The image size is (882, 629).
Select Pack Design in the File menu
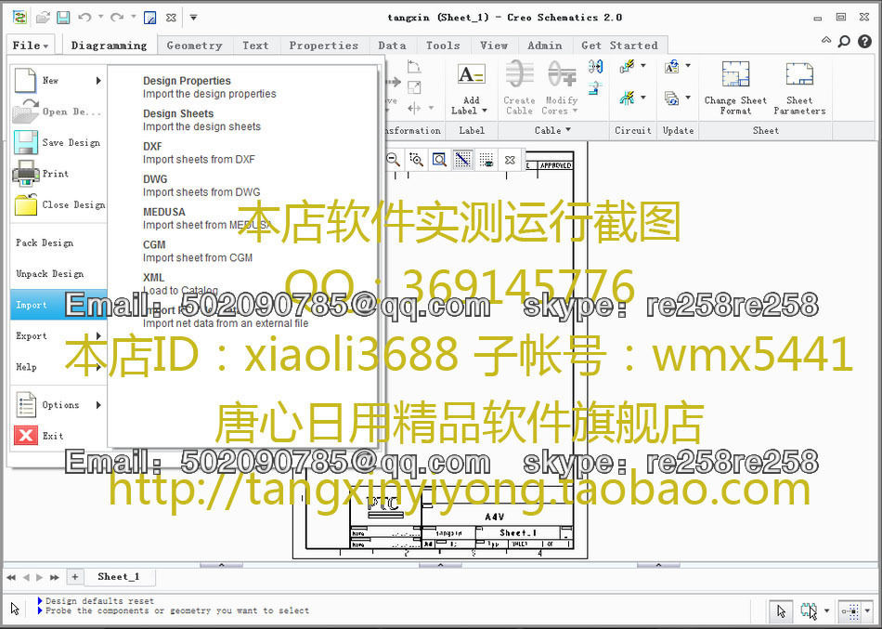[58, 242]
